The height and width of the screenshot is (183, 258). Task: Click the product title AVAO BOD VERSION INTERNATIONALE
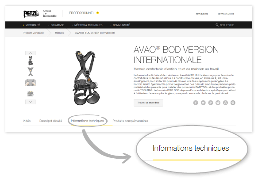176,55
